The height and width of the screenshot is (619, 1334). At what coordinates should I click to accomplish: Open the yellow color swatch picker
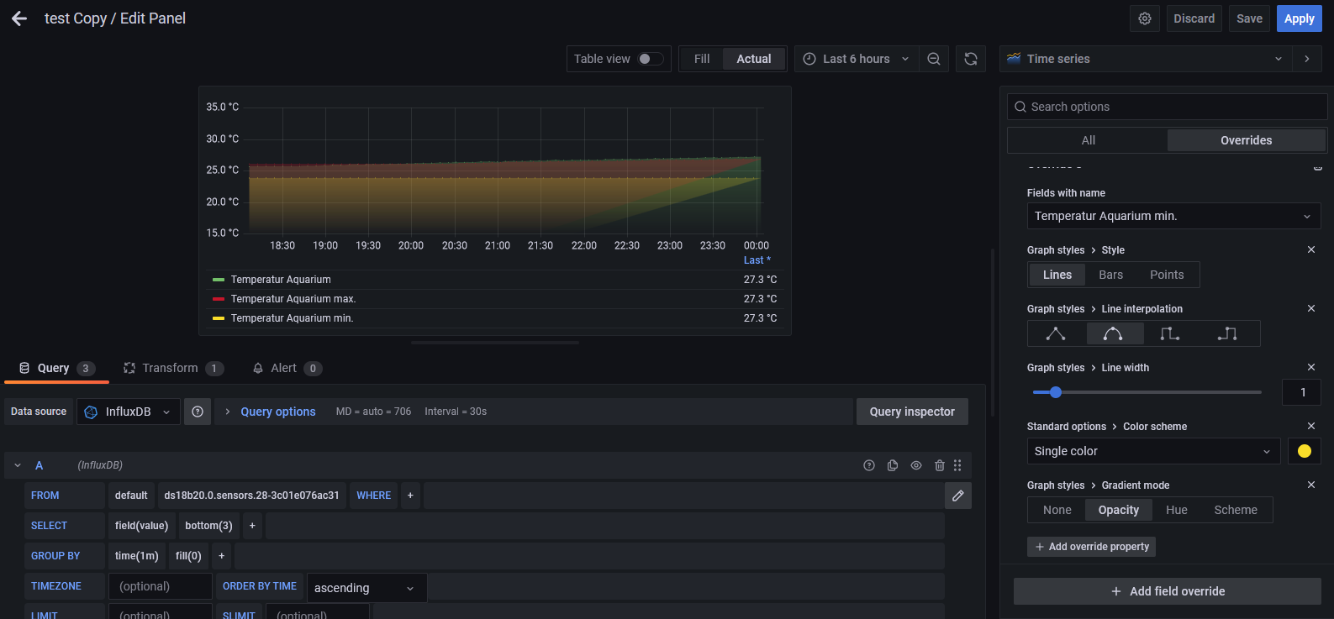(1304, 451)
